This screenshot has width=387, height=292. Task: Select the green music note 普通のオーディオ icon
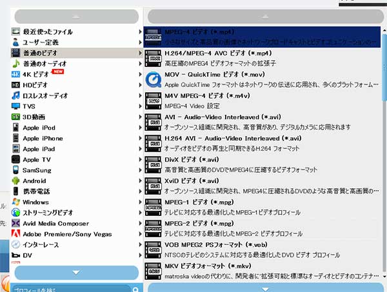[16, 64]
